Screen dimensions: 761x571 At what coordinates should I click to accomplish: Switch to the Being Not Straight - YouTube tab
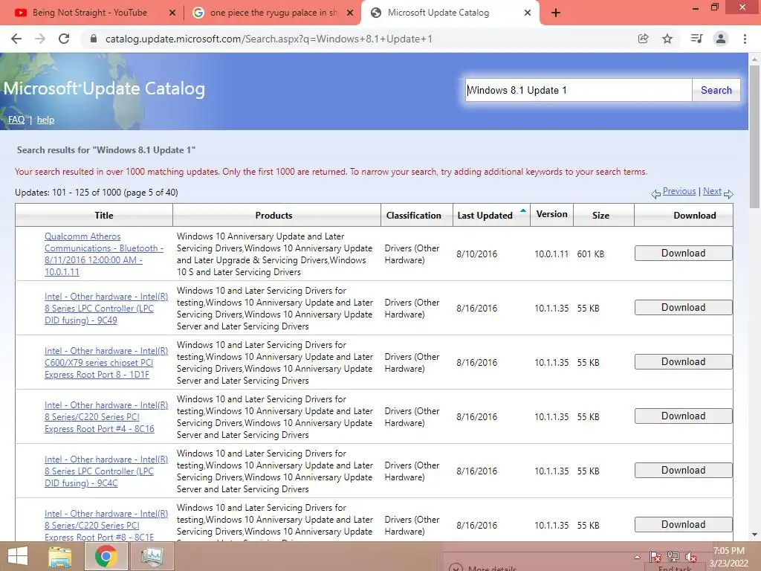90,13
